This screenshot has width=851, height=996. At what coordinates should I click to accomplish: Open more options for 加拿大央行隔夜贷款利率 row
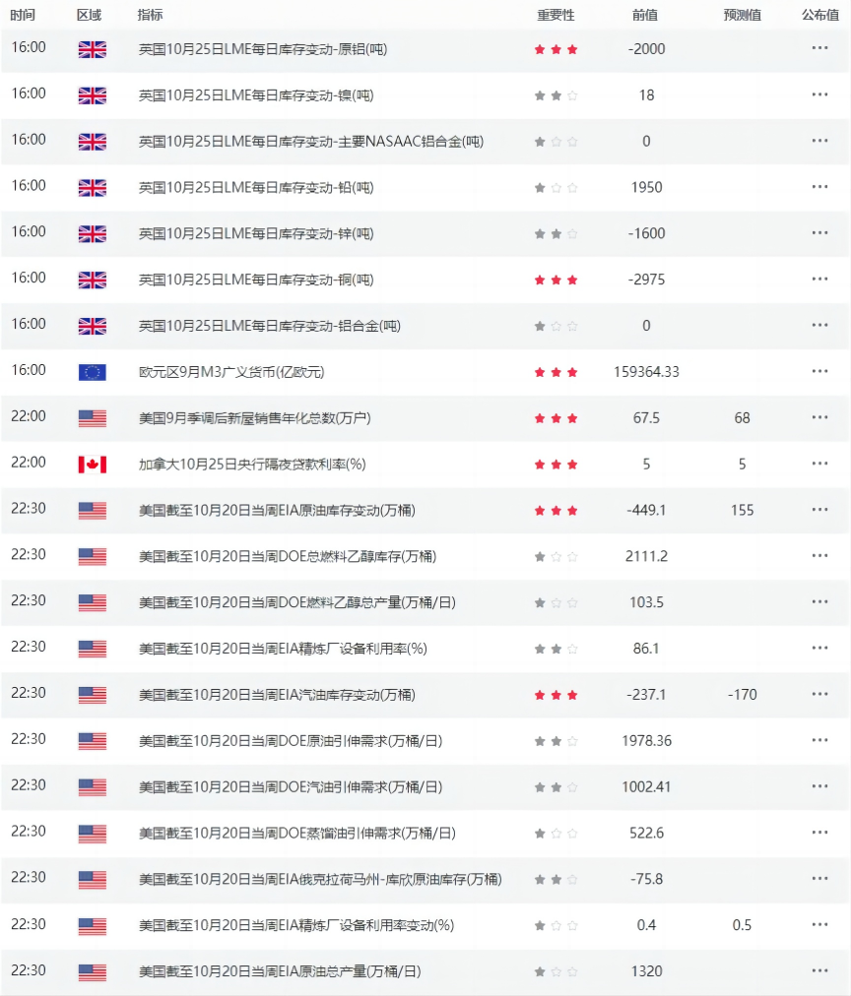pos(819,464)
